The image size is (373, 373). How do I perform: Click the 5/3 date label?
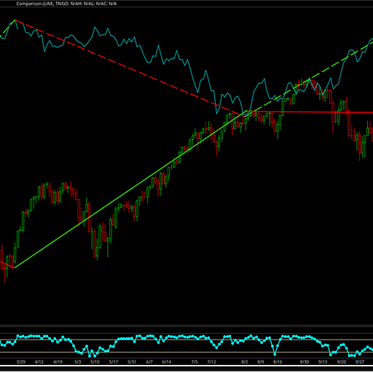click(78, 362)
